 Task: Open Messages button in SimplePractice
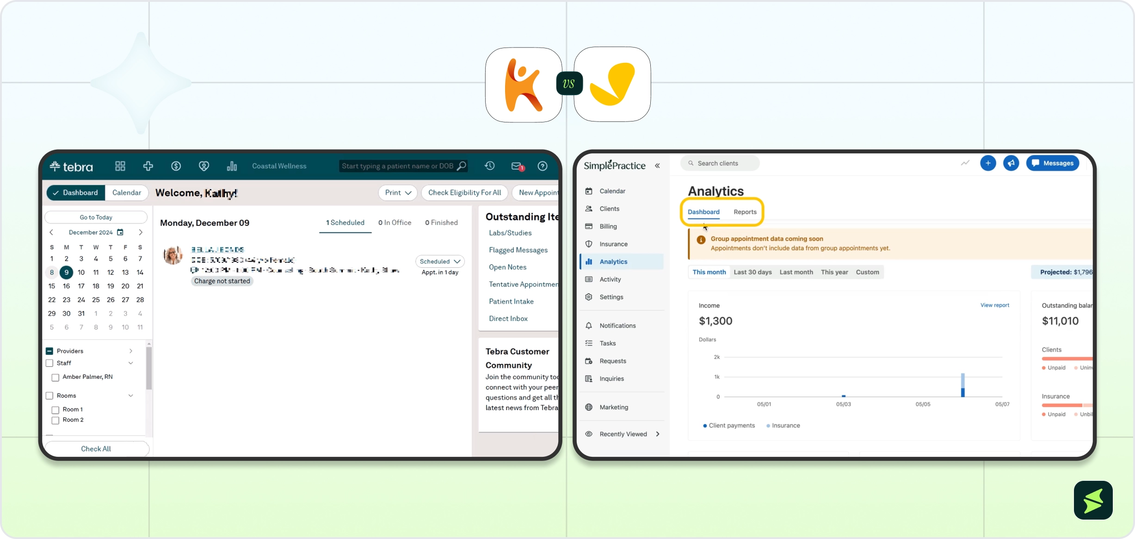[x=1053, y=163]
